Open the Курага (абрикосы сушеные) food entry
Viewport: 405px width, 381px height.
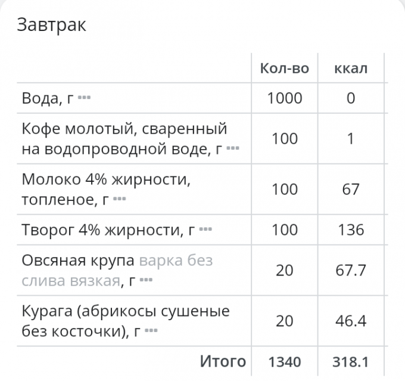click(125, 311)
